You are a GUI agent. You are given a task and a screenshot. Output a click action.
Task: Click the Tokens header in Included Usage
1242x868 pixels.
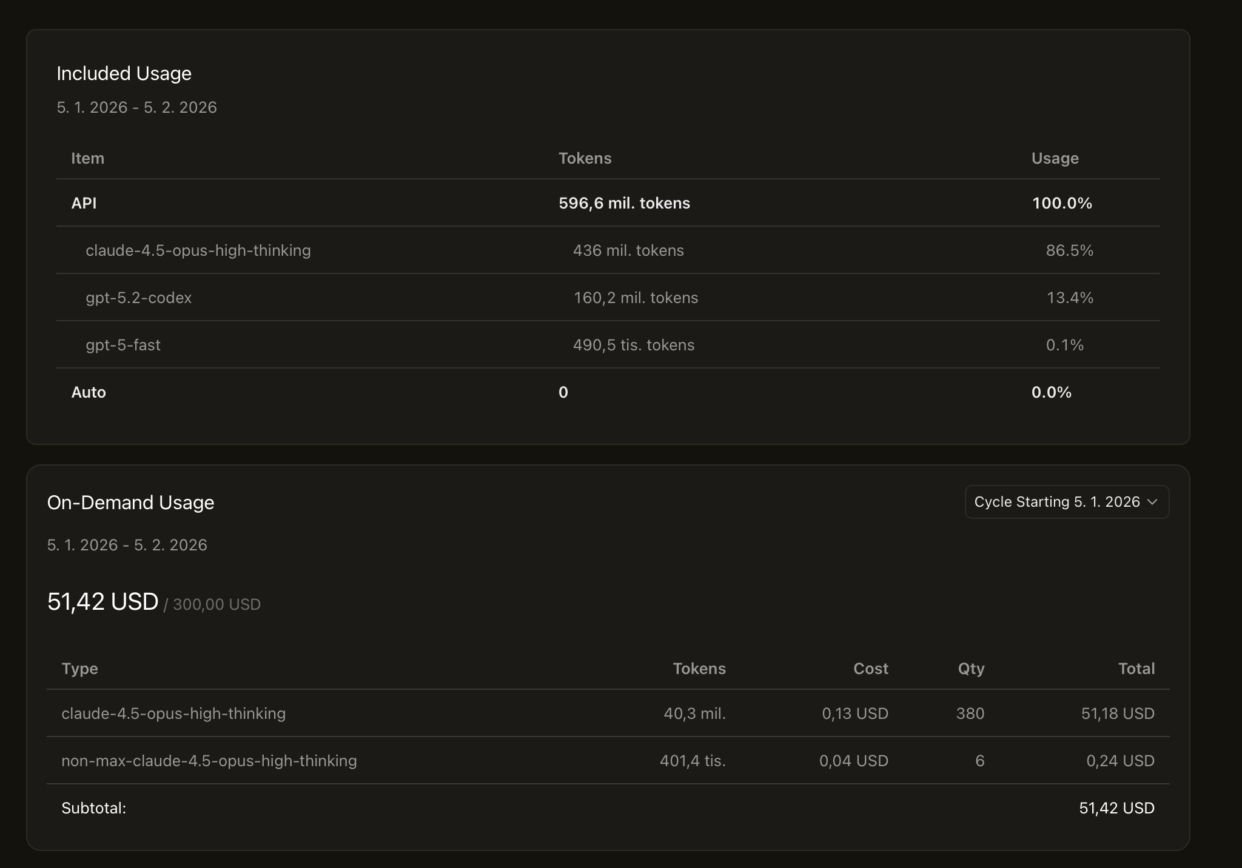(x=585, y=158)
